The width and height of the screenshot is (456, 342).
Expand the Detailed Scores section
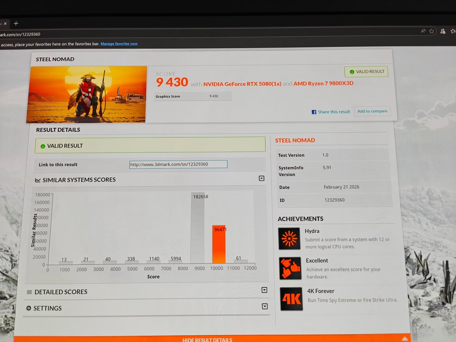pyautogui.click(x=264, y=290)
